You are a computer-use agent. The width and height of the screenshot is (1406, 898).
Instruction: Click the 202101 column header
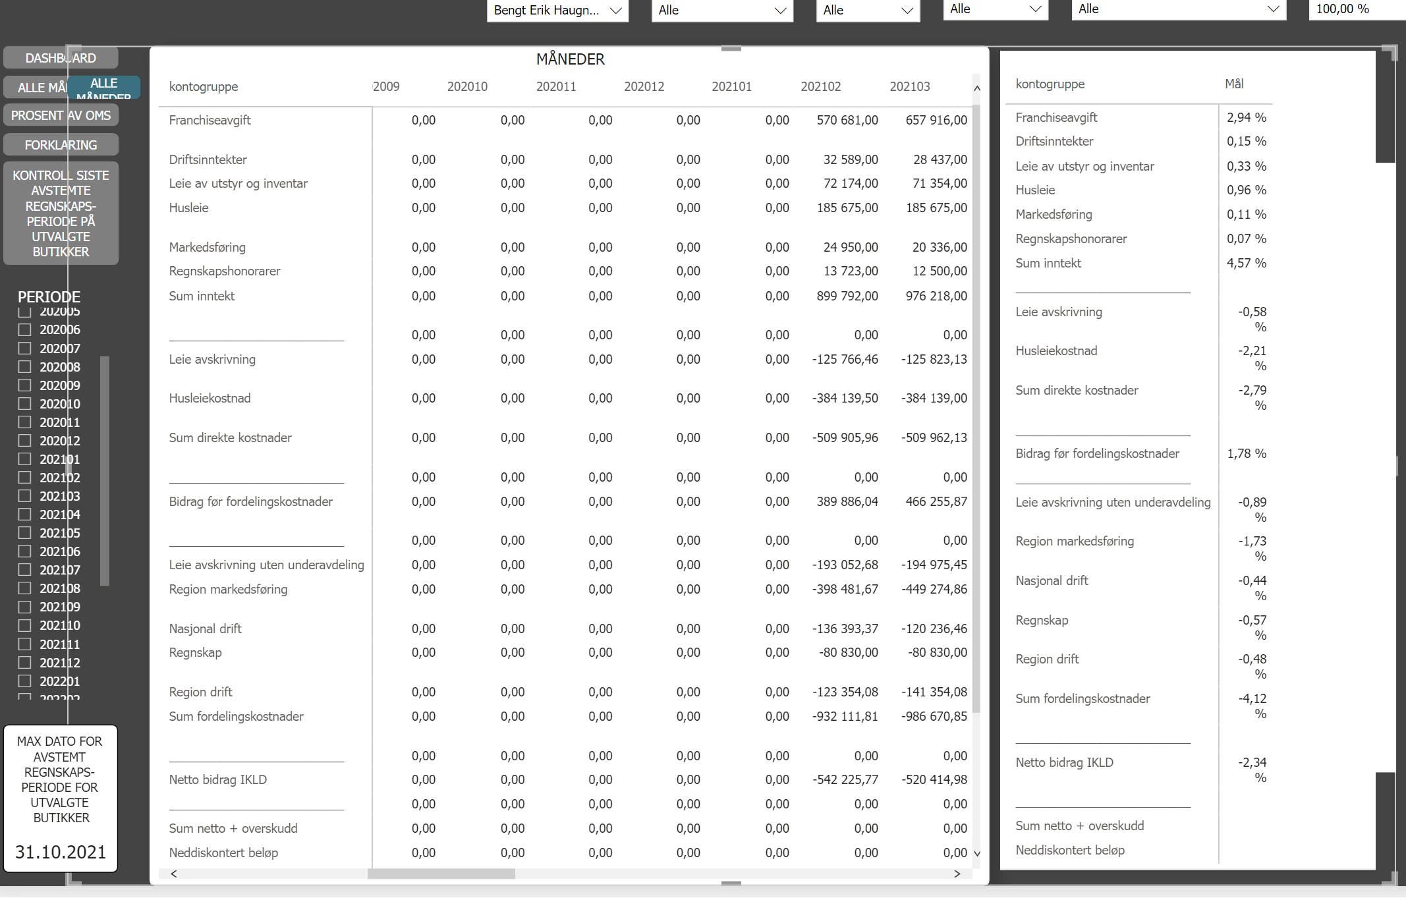pyautogui.click(x=732, y=86)
